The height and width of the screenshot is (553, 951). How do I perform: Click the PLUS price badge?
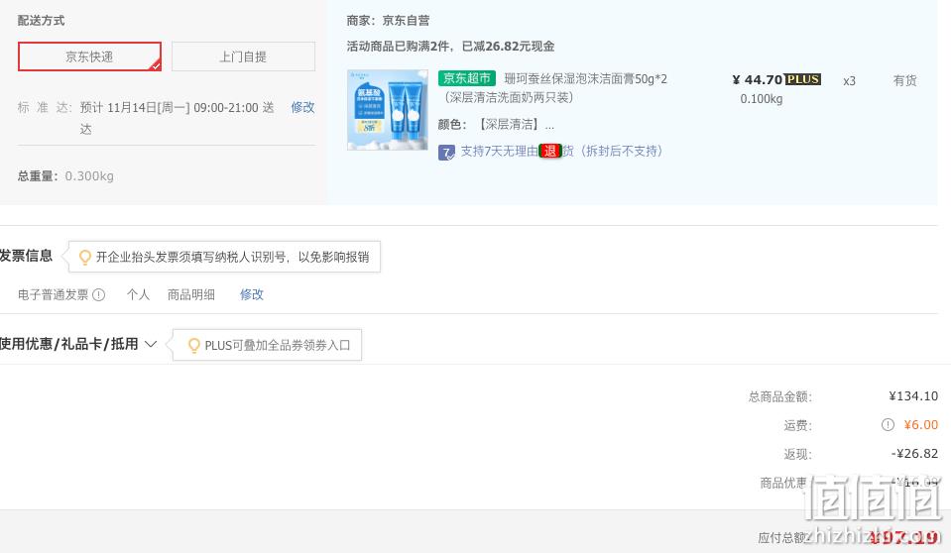click(x=802, y=79)
